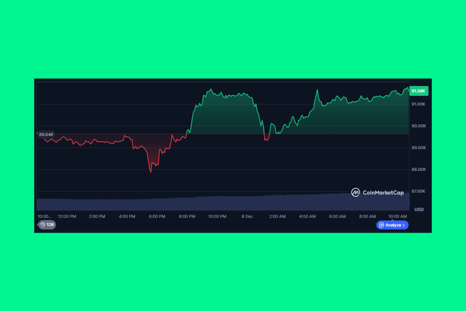Select the 8 Dec axis label

pyautogui.click(x=247, y=216)
